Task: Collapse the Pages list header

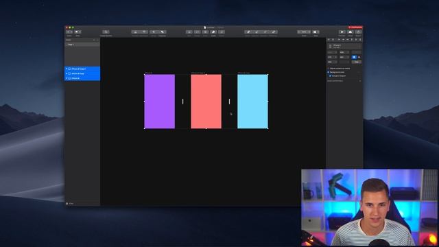Action: tap(97, 40)
